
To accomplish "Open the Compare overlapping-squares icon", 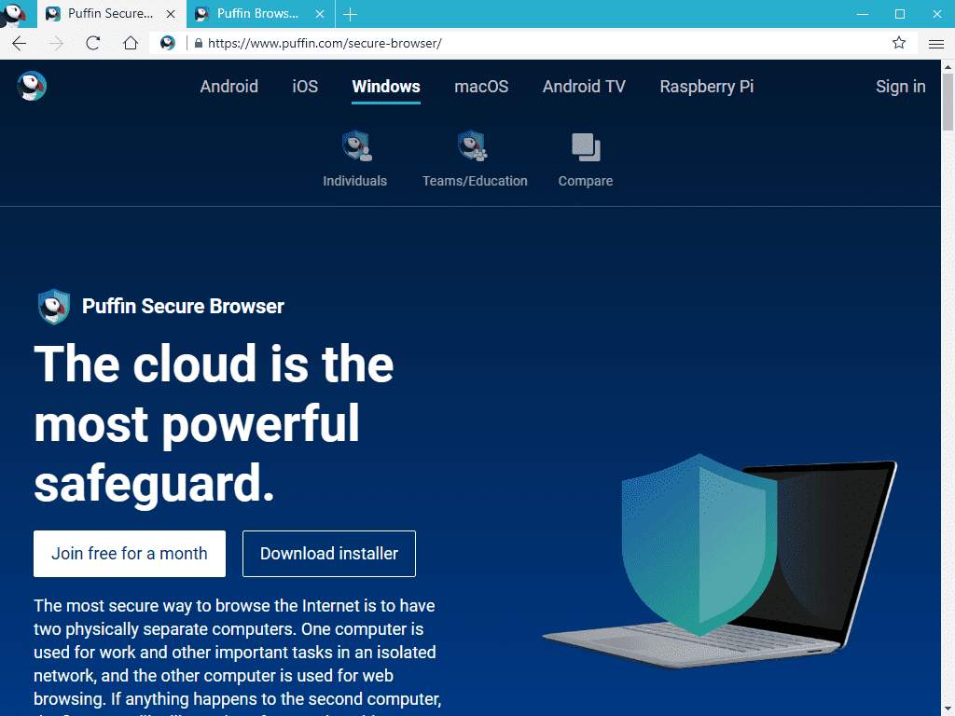I will pyautogui.click(x=586, y=147).
